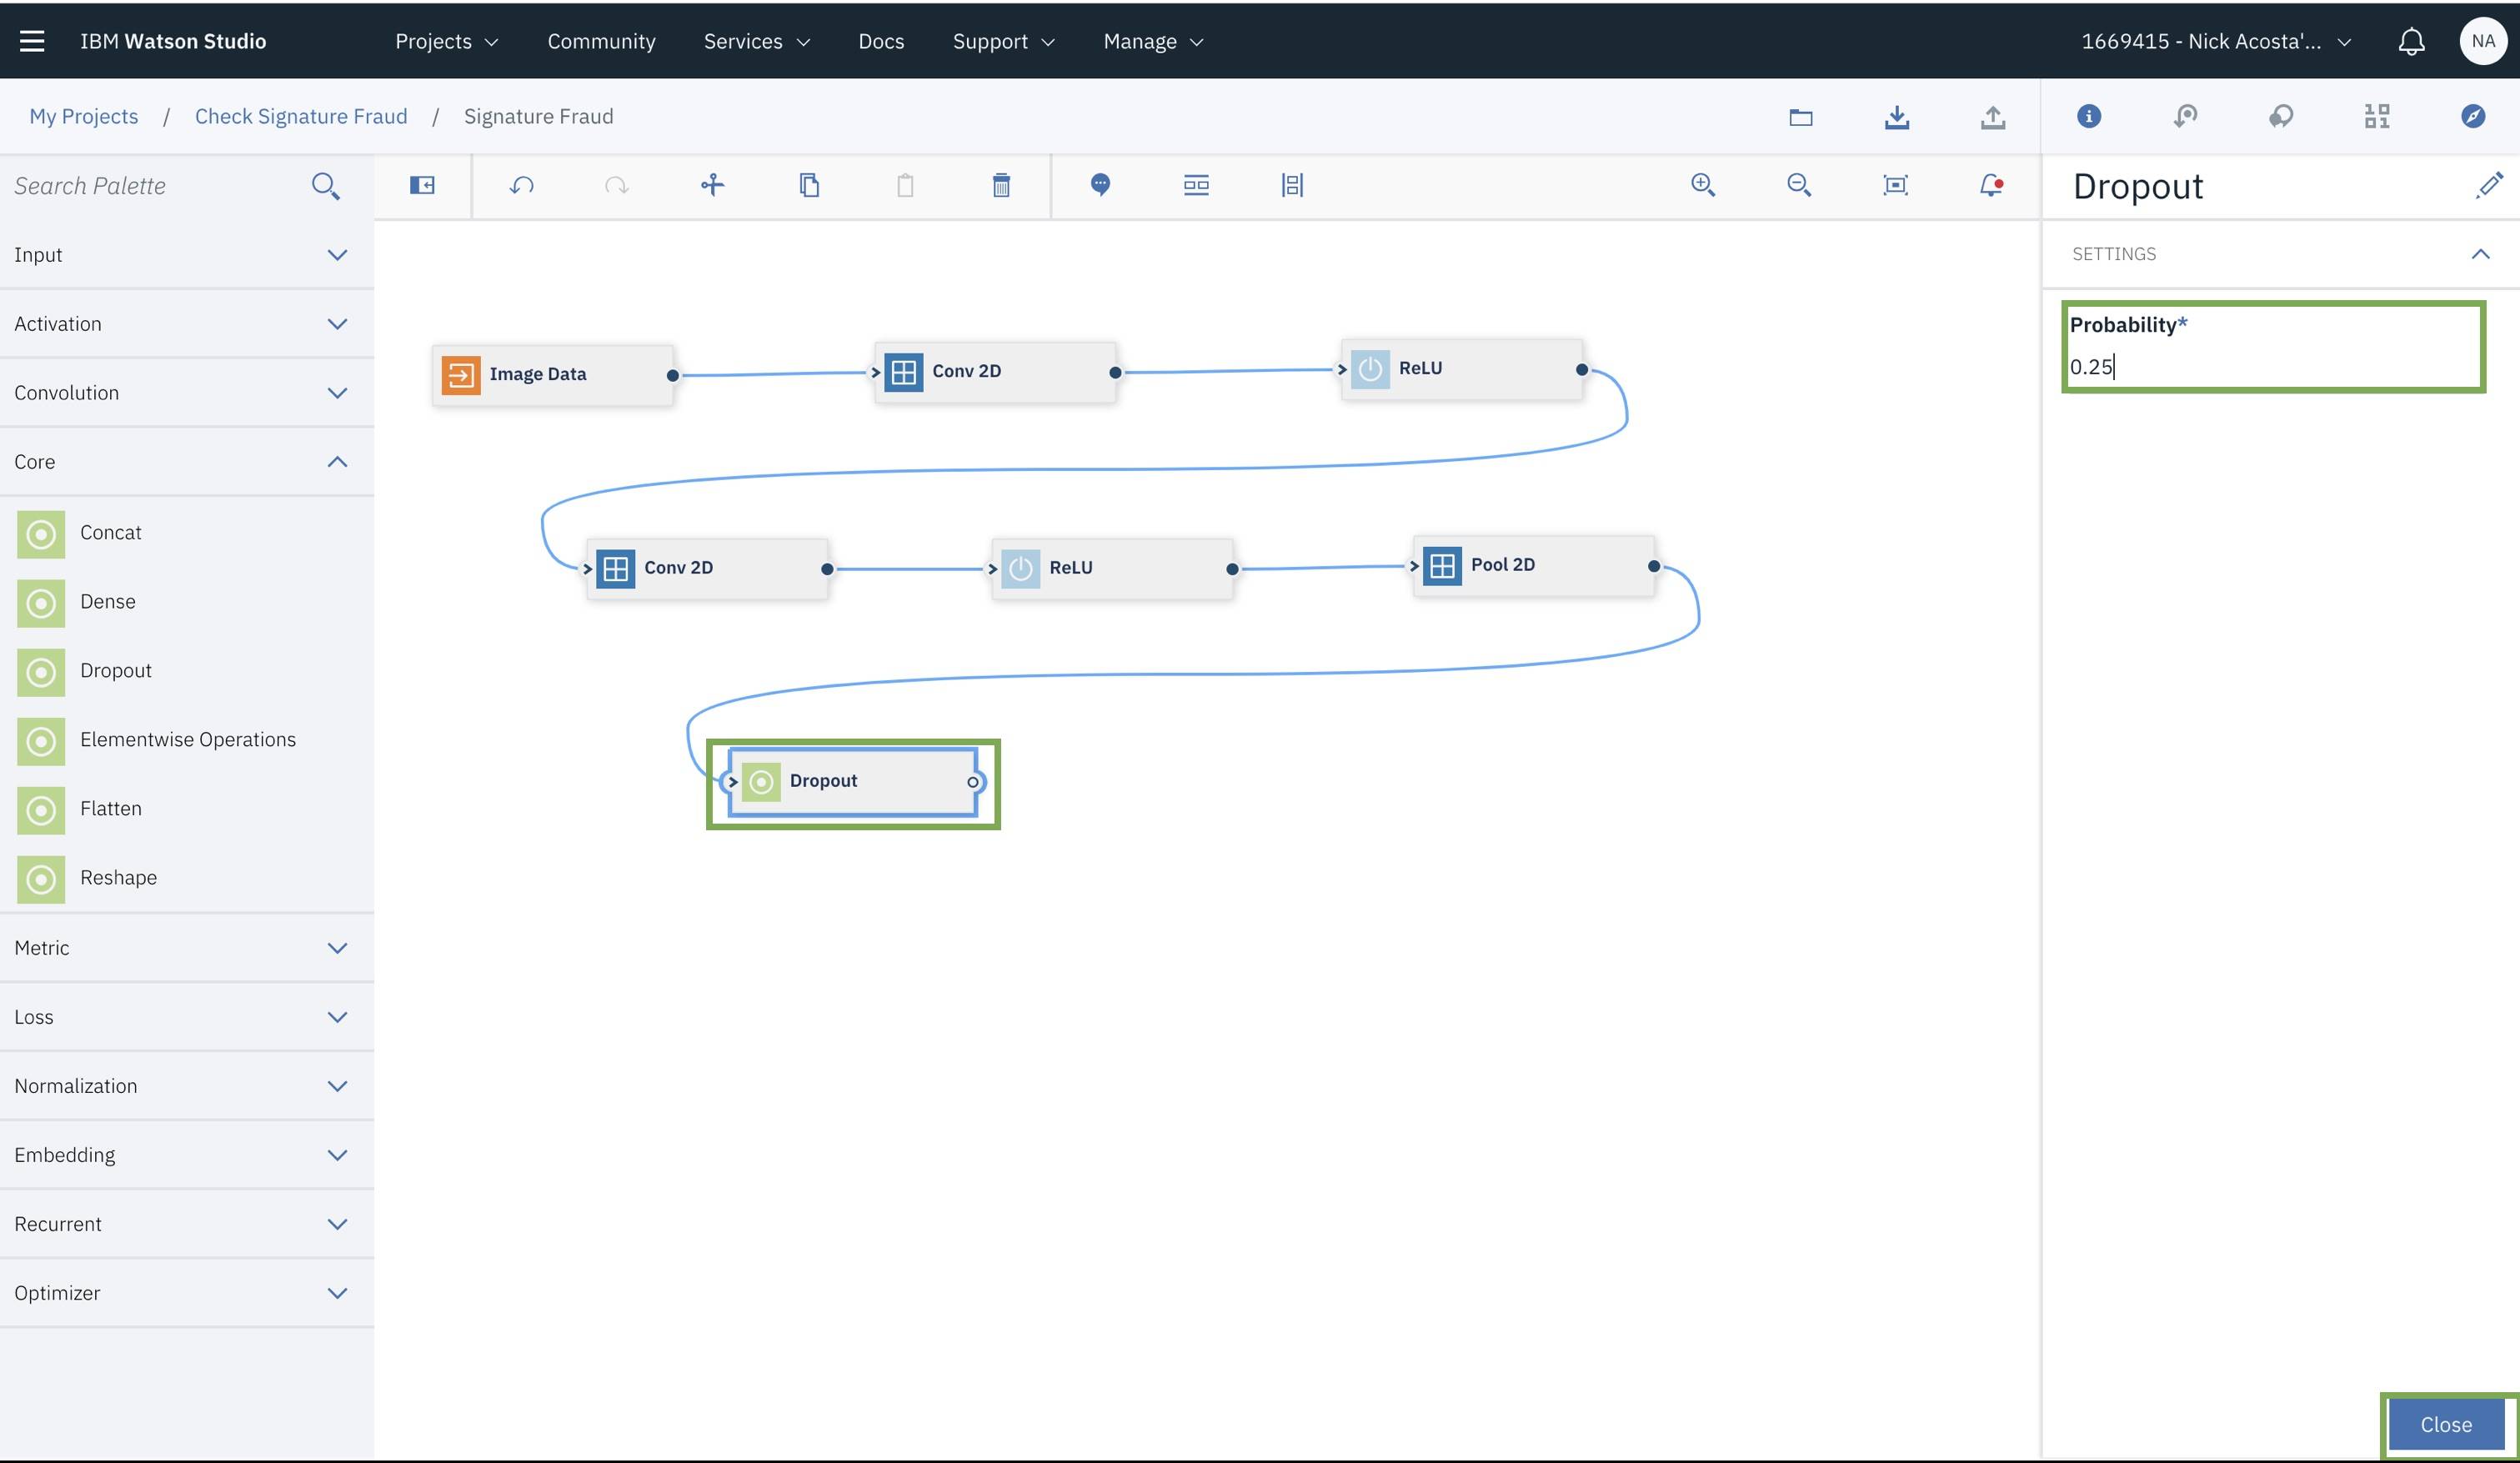
Task: Click the notifications bell icon
Action: 2411,41
